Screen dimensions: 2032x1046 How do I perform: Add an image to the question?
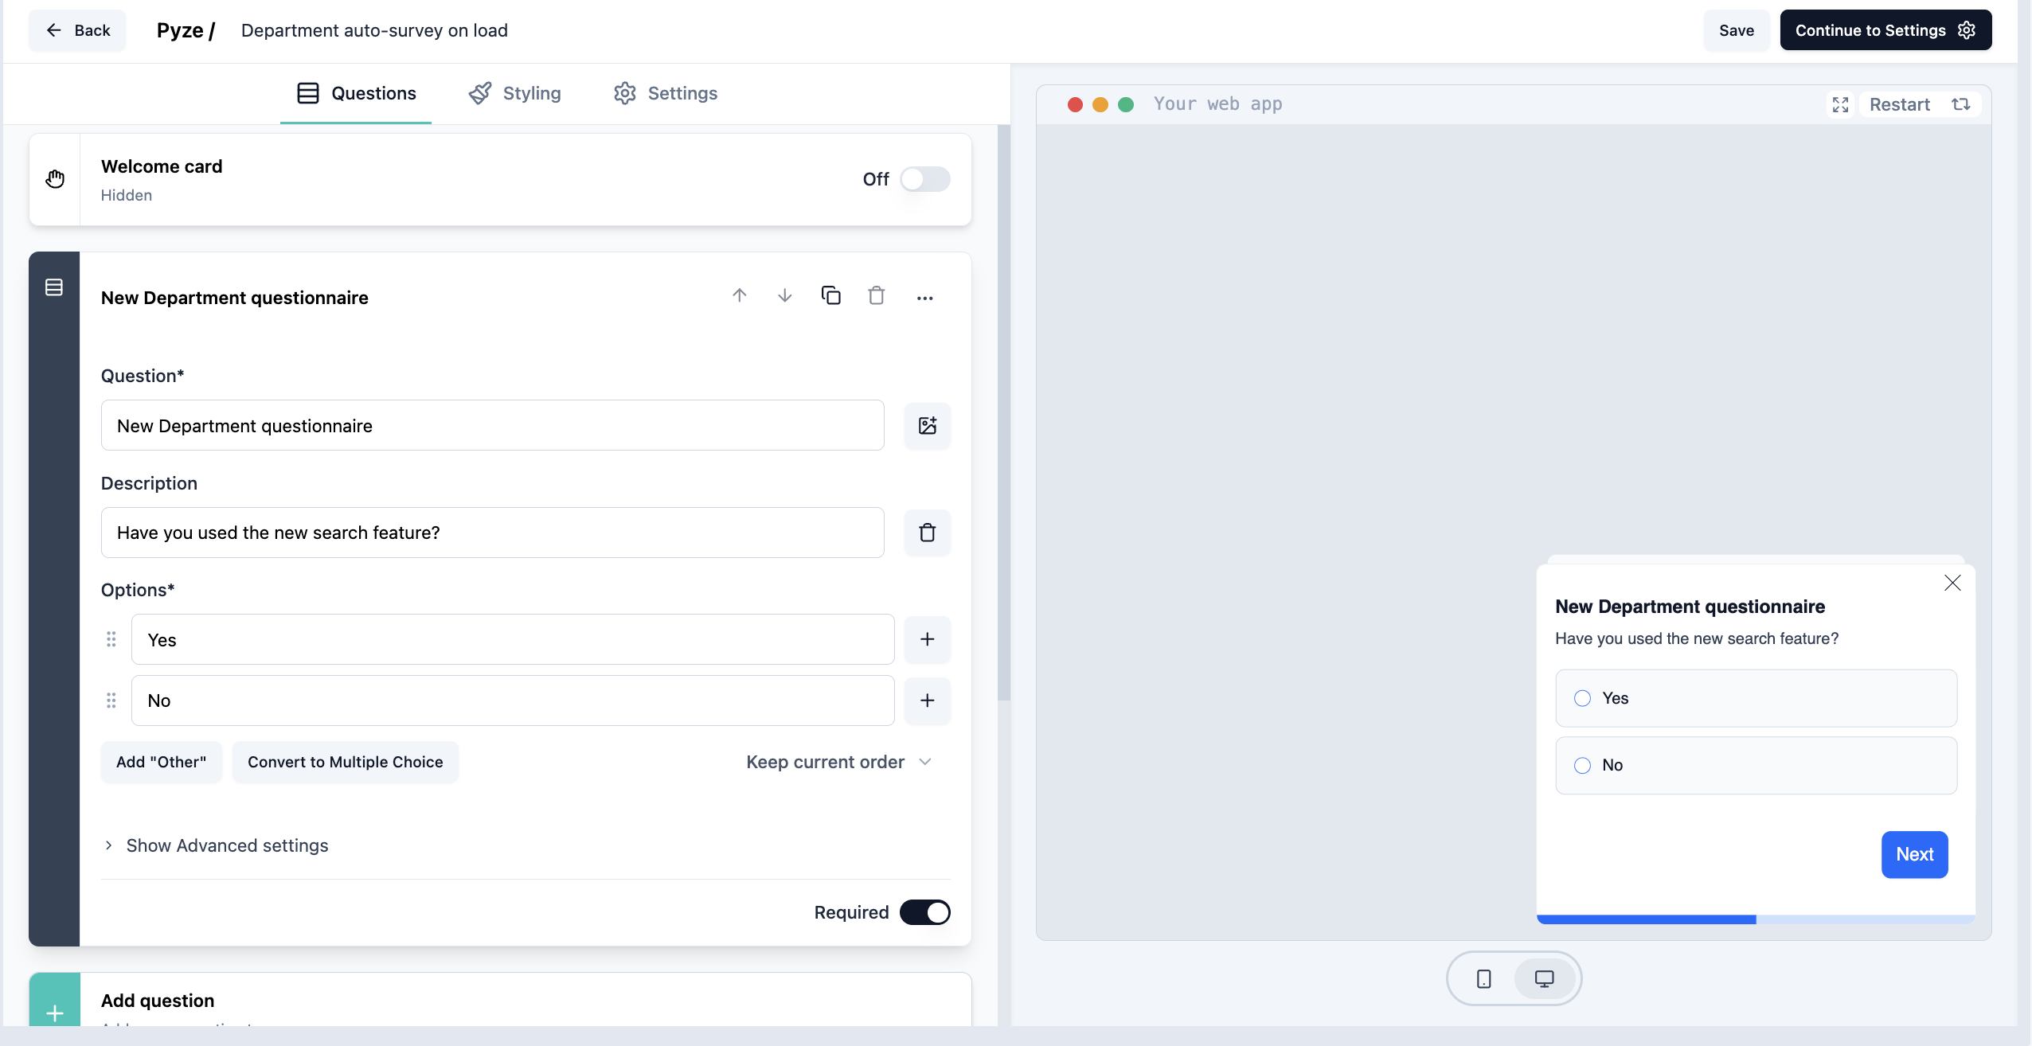tap(928, 426)
